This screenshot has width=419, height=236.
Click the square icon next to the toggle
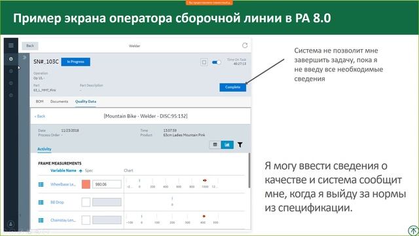[x=204, y=62]
